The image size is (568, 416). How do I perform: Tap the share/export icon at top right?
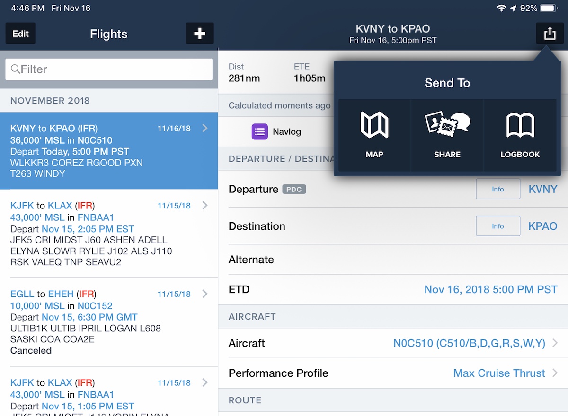click(550, 34)
